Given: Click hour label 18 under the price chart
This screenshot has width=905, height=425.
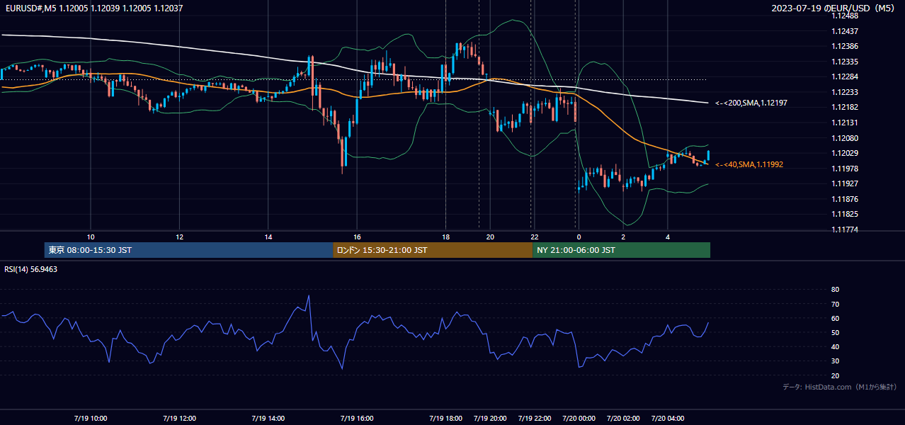Looking at the screenshot, I should (x=445, y=237).
